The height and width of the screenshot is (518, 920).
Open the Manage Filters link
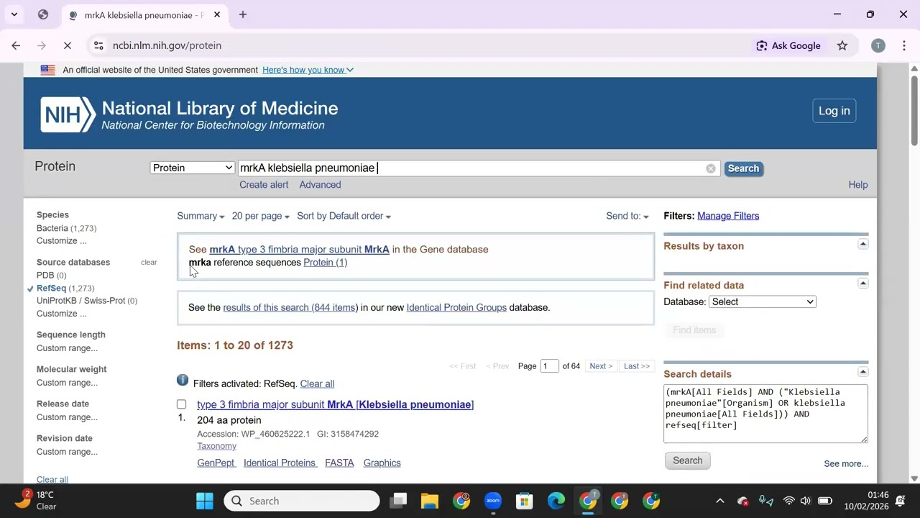click(728, 216)
